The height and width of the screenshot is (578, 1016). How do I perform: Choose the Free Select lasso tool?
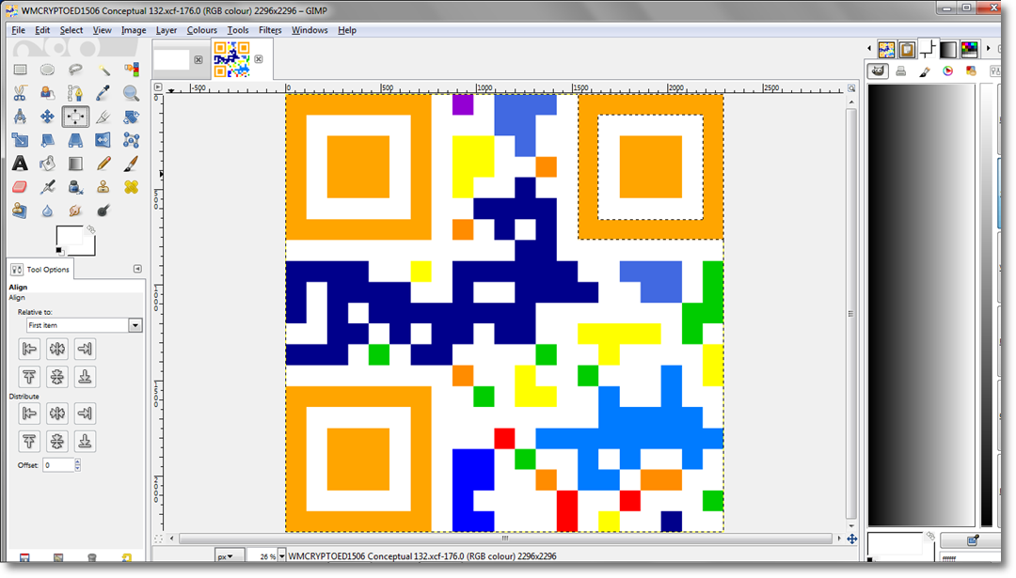point(75,70)
